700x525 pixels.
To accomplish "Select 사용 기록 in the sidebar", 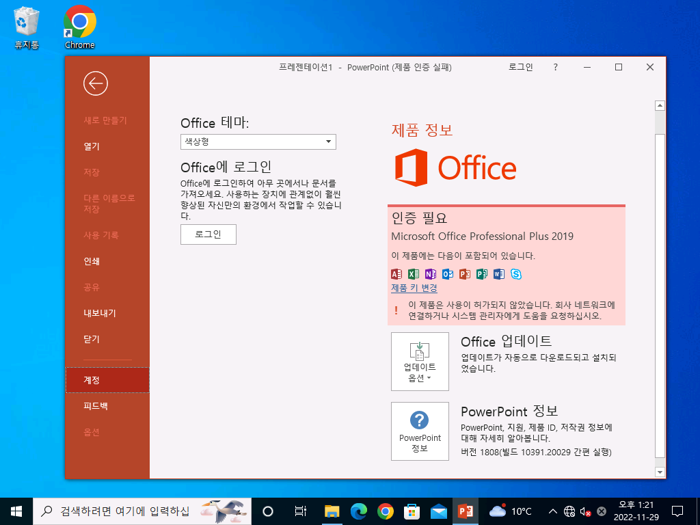I will tap(101, 235).
